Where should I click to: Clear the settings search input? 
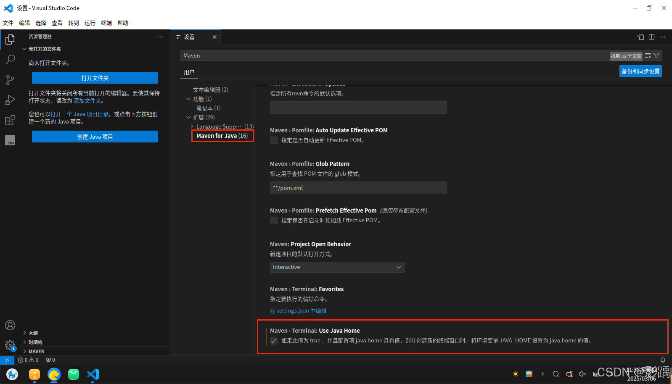pos(648,55)
